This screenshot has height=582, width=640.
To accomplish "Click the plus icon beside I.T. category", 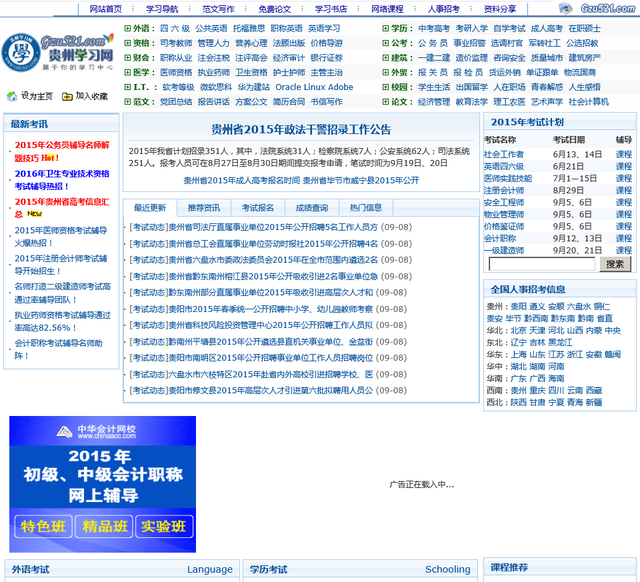I will (127, 87).
